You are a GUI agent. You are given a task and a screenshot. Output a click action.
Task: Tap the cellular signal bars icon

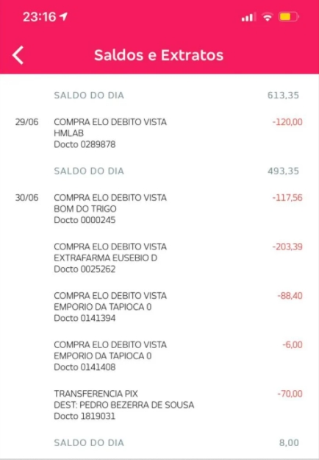[248, 17]
